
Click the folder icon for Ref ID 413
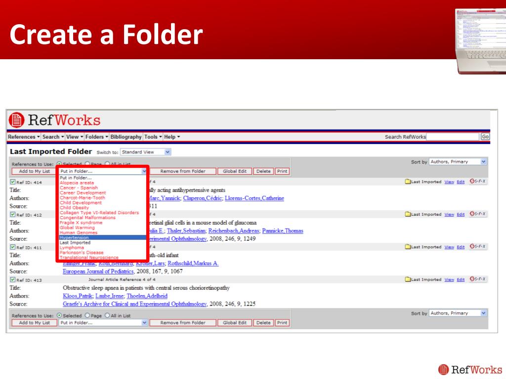[x=408, y=279]
